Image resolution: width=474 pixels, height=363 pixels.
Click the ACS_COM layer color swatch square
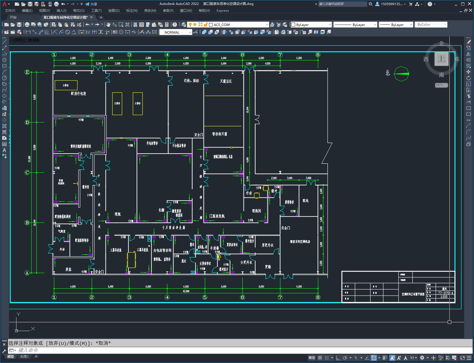click(211, 25)
